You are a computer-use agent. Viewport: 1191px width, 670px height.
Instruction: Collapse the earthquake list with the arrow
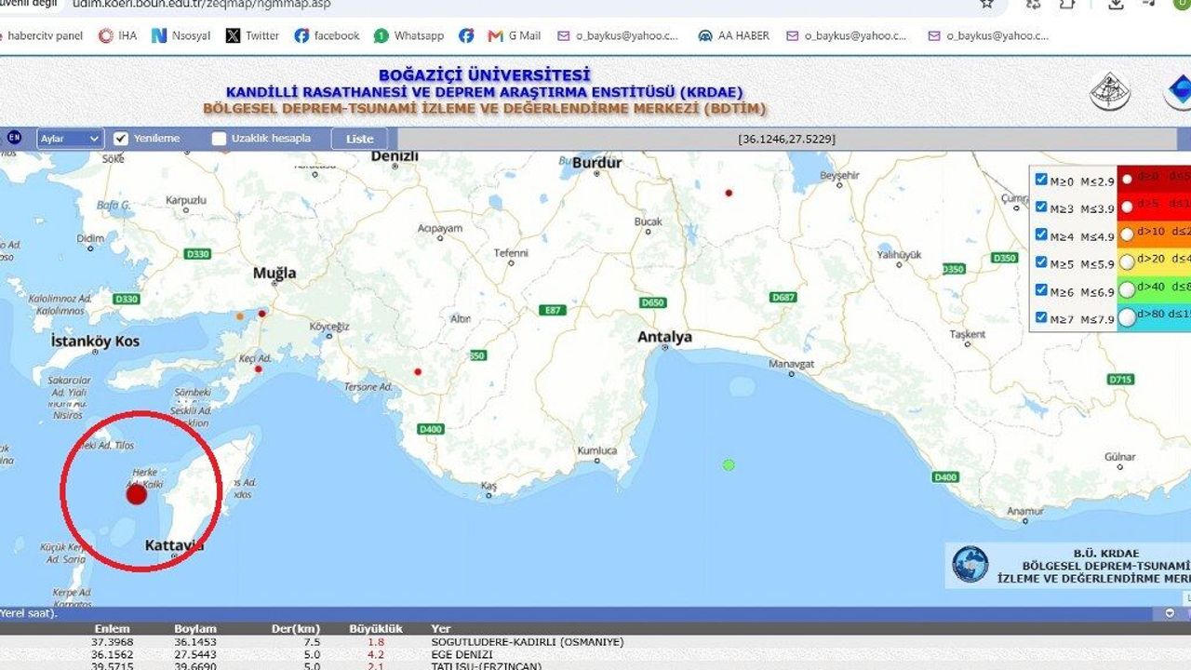(1170, 613)
